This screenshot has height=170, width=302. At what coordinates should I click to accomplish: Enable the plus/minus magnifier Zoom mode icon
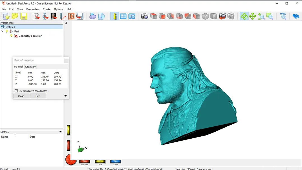[x=261, y=16]
